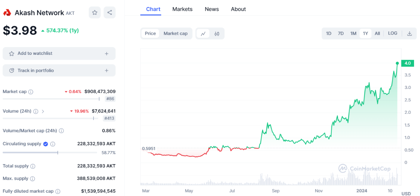The height and width of the screenshot is (196, 420).
Task: Open Volume/Market cap (24h) info icon
Action: point(61,131)
